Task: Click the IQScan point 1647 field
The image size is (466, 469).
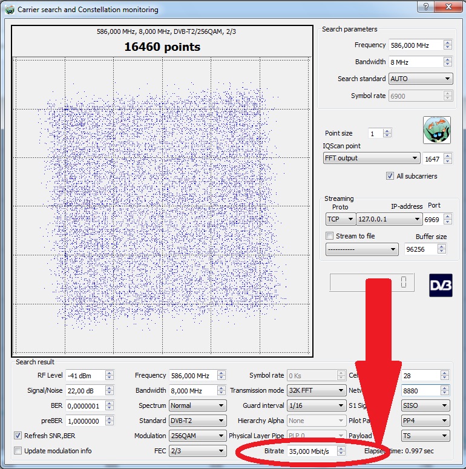Action: (x=433, y=159)
